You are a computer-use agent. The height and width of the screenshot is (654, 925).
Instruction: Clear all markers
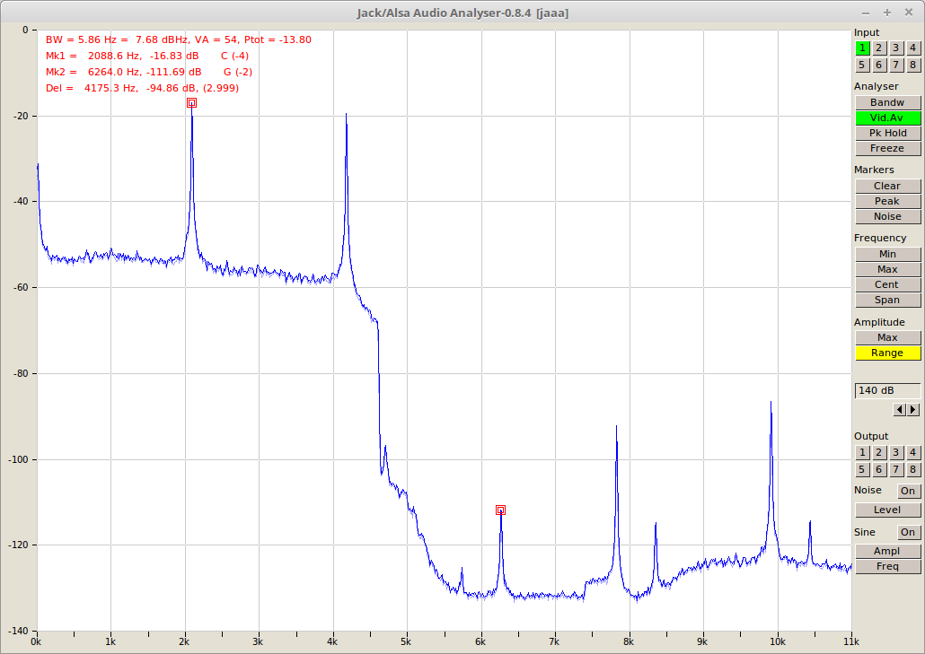pyautogui.click(x=887, y=186)
